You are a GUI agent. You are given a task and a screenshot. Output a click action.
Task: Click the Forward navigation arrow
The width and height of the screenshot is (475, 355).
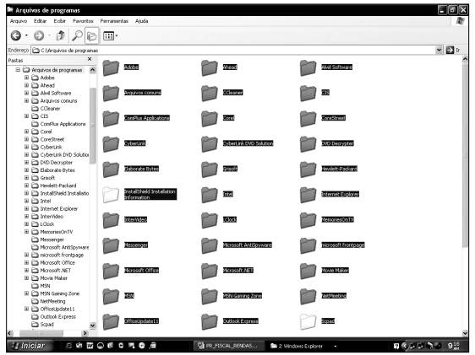coord(39,35)
